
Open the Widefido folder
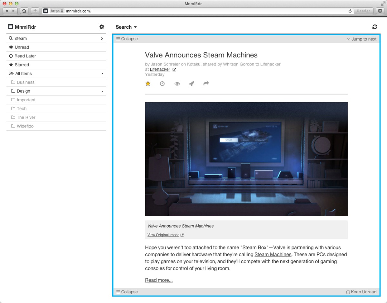point(56,126)
